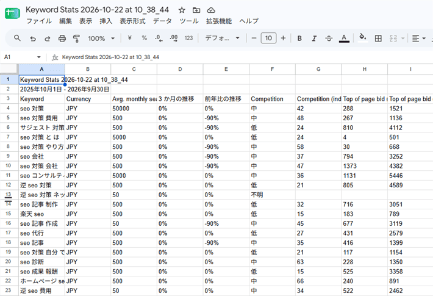Open the ファイル menu
The image size is (433, 296).
click(39, 21)
